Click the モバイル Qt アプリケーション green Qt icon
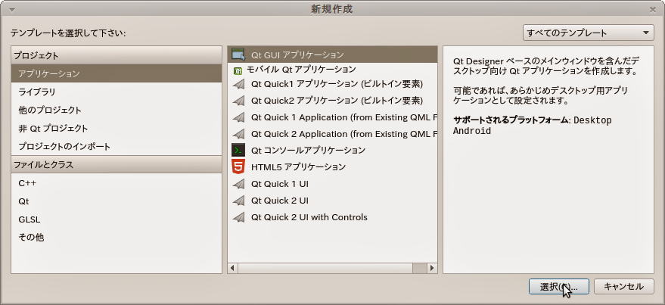This screenshot has height=305, width=665. (238, 70)
